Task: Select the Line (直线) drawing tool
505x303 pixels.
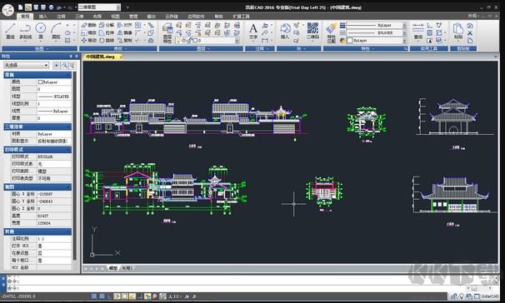Action: click(10, 31)
